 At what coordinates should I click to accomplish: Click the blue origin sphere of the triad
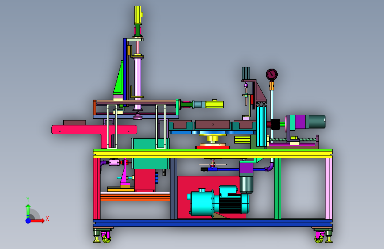(28, 221)
